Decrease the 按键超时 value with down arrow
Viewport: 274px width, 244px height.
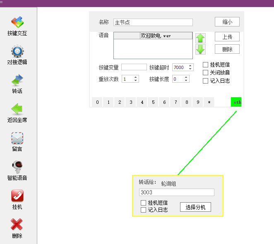[190, 69]
